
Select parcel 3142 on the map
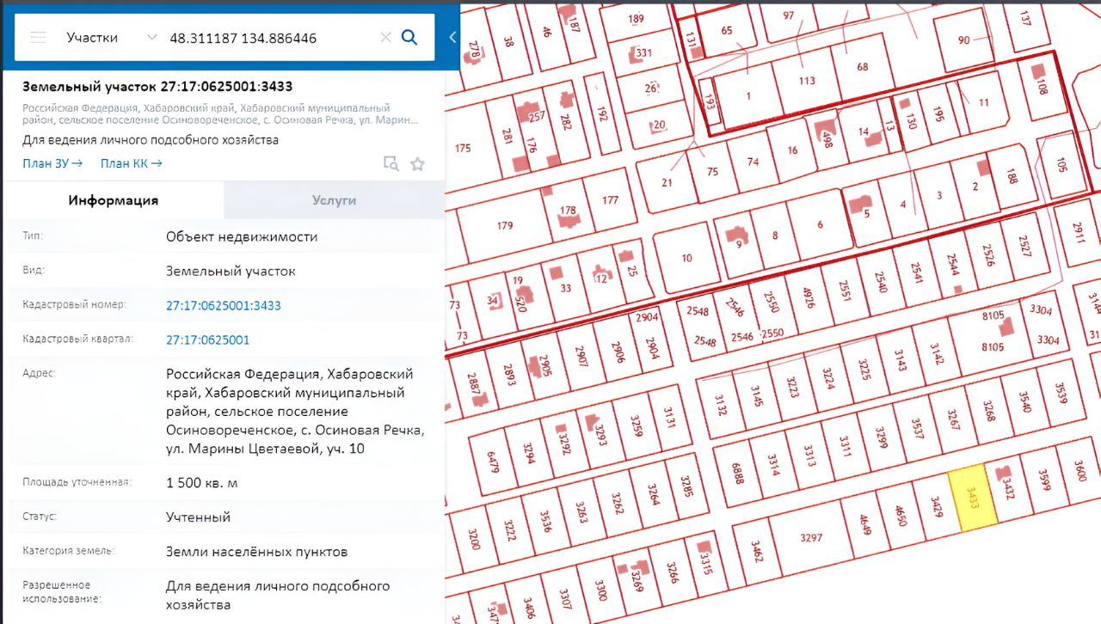click(x=936, y=353)
